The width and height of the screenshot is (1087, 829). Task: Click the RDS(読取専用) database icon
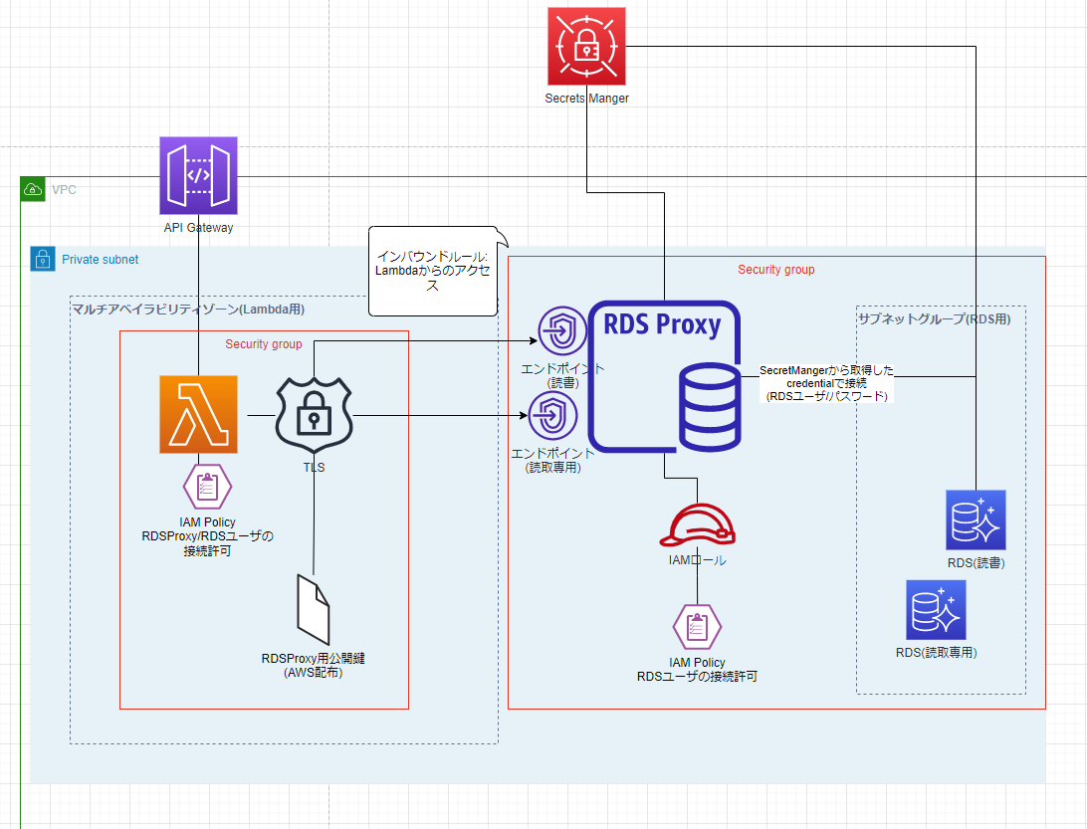click(x=936, y=608)
